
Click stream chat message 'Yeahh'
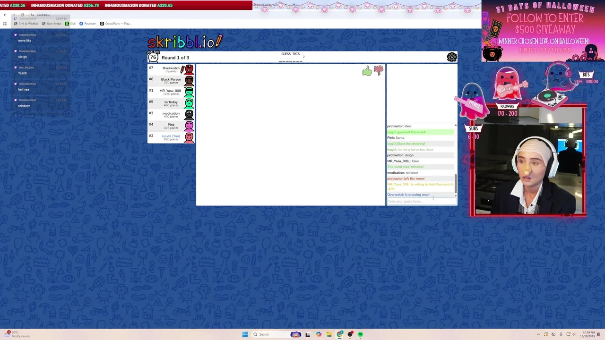pos(22,73)
